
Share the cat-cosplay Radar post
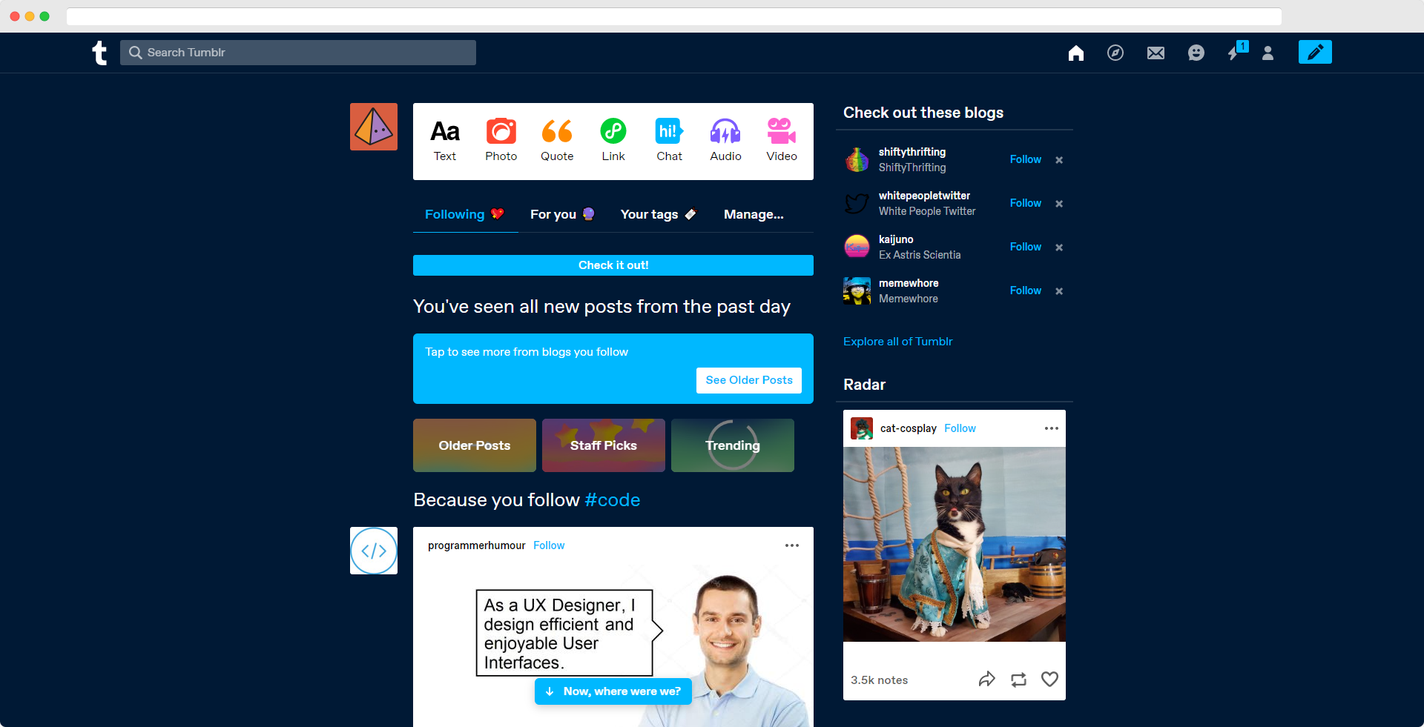986,680
